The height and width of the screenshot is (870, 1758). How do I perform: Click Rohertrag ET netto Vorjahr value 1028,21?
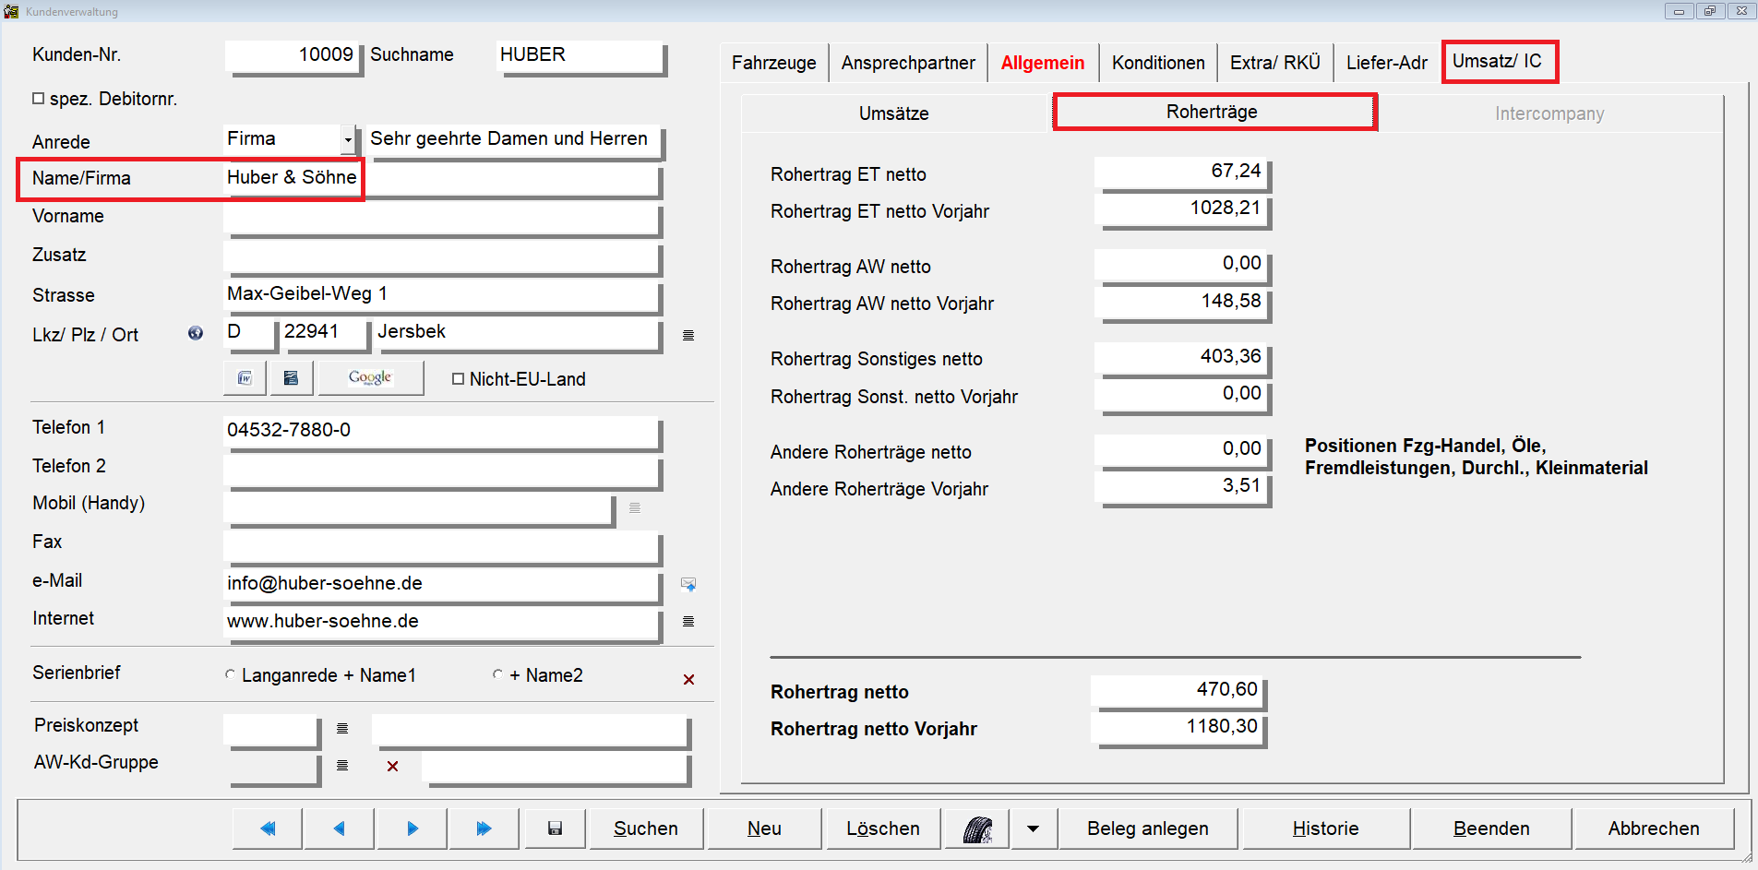[x=1181, y=209]
